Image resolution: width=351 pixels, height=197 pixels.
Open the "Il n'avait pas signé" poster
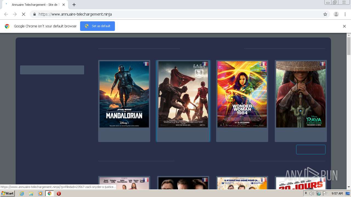pyautogui.click(x=242, y=183)
